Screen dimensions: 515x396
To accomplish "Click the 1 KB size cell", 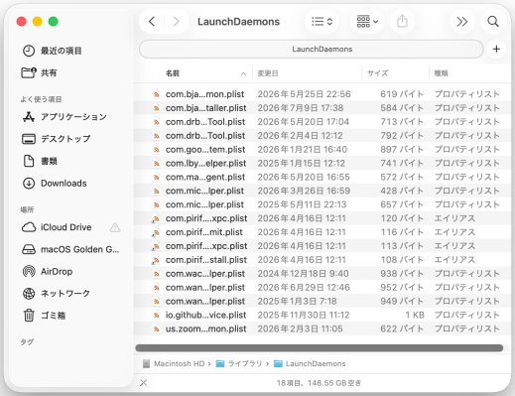I will click(415, 316).
